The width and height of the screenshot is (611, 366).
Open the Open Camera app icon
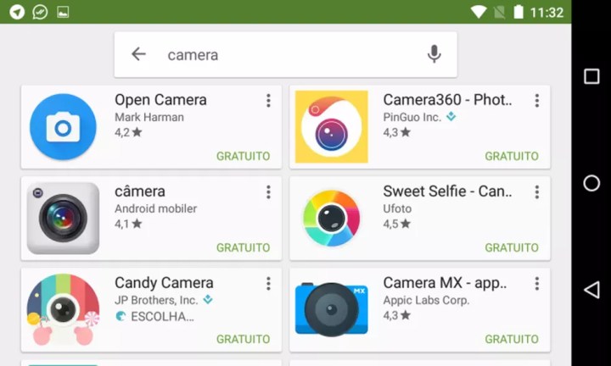tap(63, 126)
